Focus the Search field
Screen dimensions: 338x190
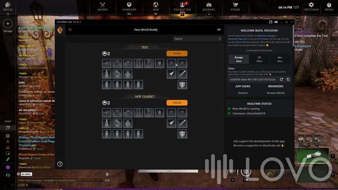(197, 39)
